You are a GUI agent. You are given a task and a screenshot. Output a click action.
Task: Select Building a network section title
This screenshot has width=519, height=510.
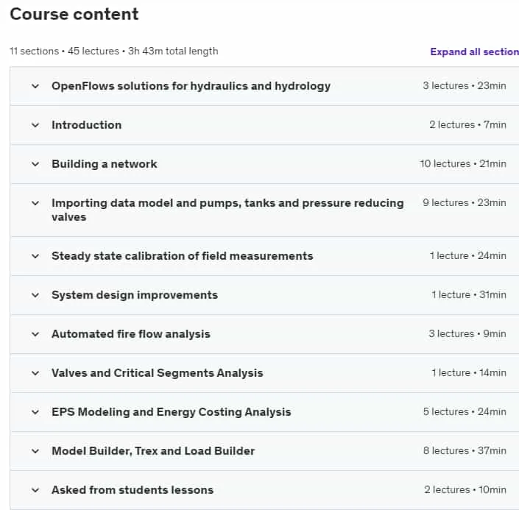click(x=105, y=164)
